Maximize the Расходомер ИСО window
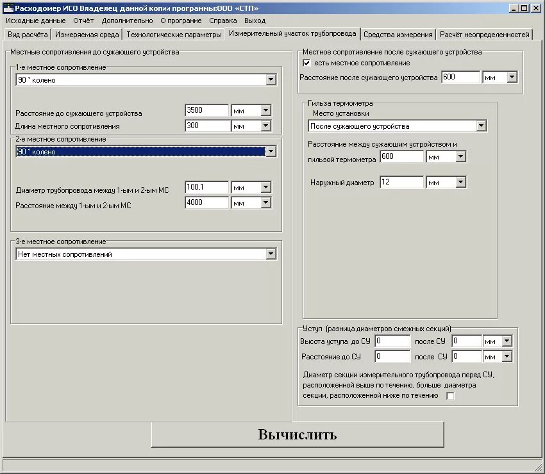The image size is (545, 474). [x=524, y=8]
